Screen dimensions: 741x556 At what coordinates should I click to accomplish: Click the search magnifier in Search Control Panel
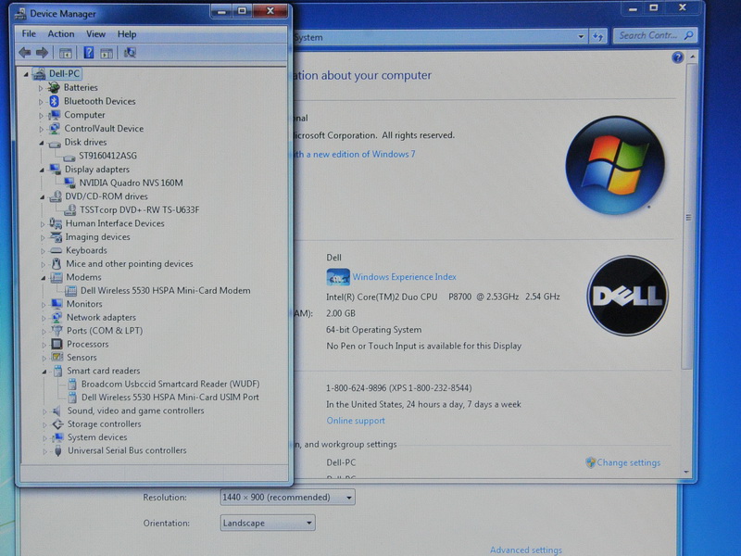[688, 35]
